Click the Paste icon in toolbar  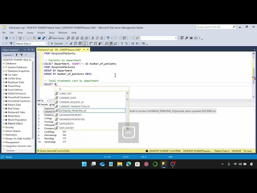tap(102, 38)
